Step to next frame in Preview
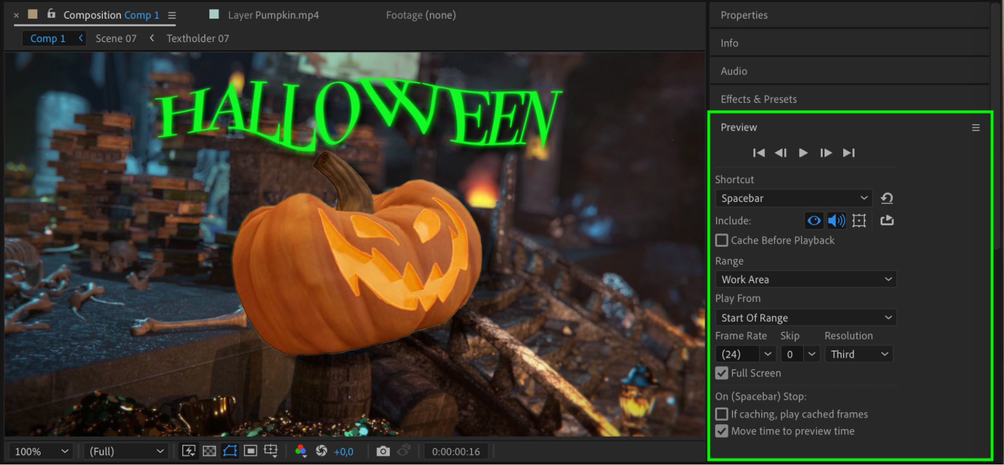 pos(826,153)
